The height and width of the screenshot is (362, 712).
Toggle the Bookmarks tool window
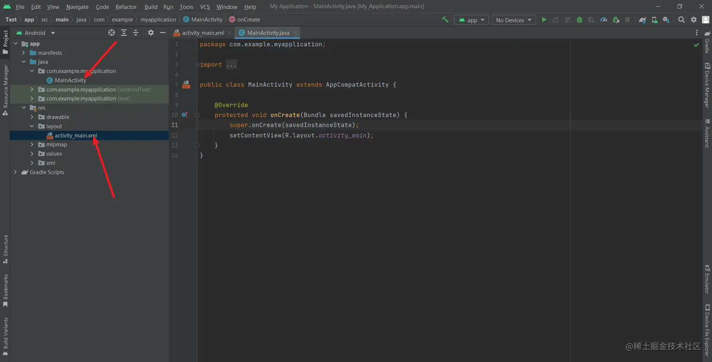[x=5, y=290]
